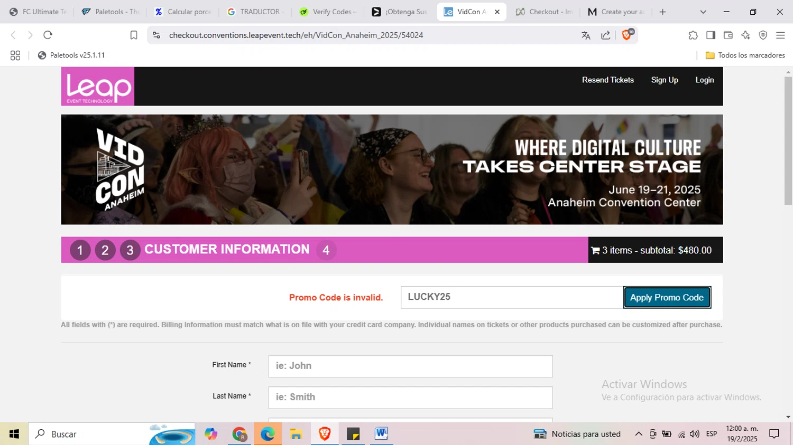Click the VidCon Anaheim banner image
This screenshot has width=793, height=445.
[x=392, y=169]
